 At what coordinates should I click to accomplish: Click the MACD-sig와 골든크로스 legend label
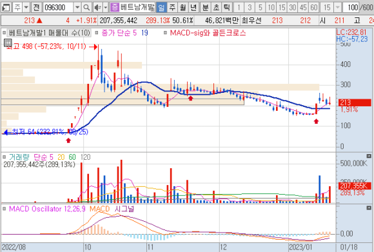(x=208, y=33)
